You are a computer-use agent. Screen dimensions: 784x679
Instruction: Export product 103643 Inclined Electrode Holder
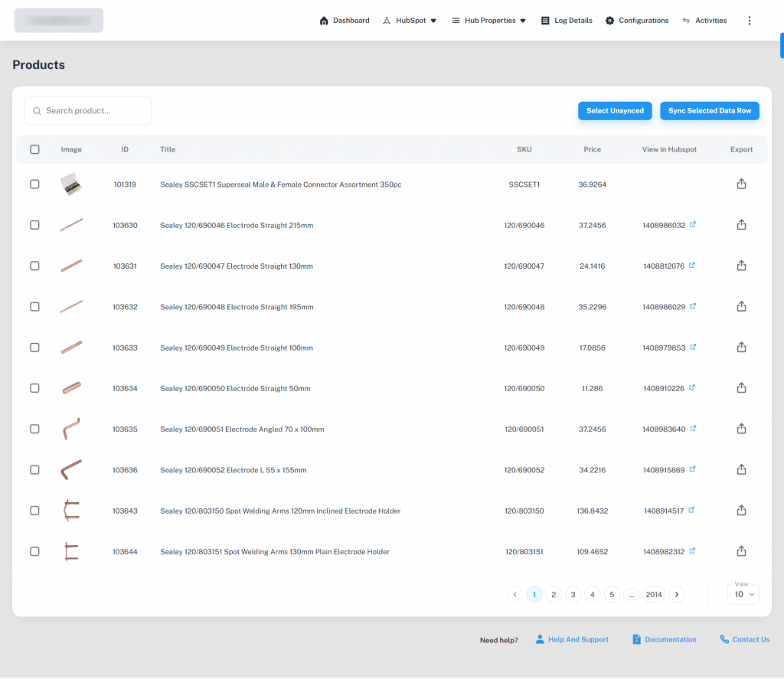741,511
